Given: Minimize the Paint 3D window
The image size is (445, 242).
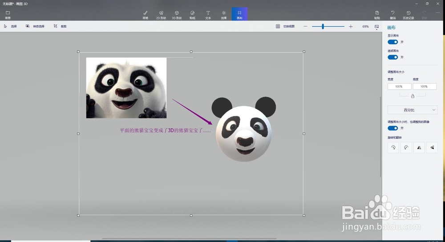Looking at the screenshot, I should point(417,4).
